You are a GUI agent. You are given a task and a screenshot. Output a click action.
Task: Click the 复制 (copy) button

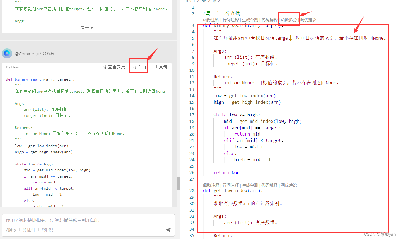(160, 67)
